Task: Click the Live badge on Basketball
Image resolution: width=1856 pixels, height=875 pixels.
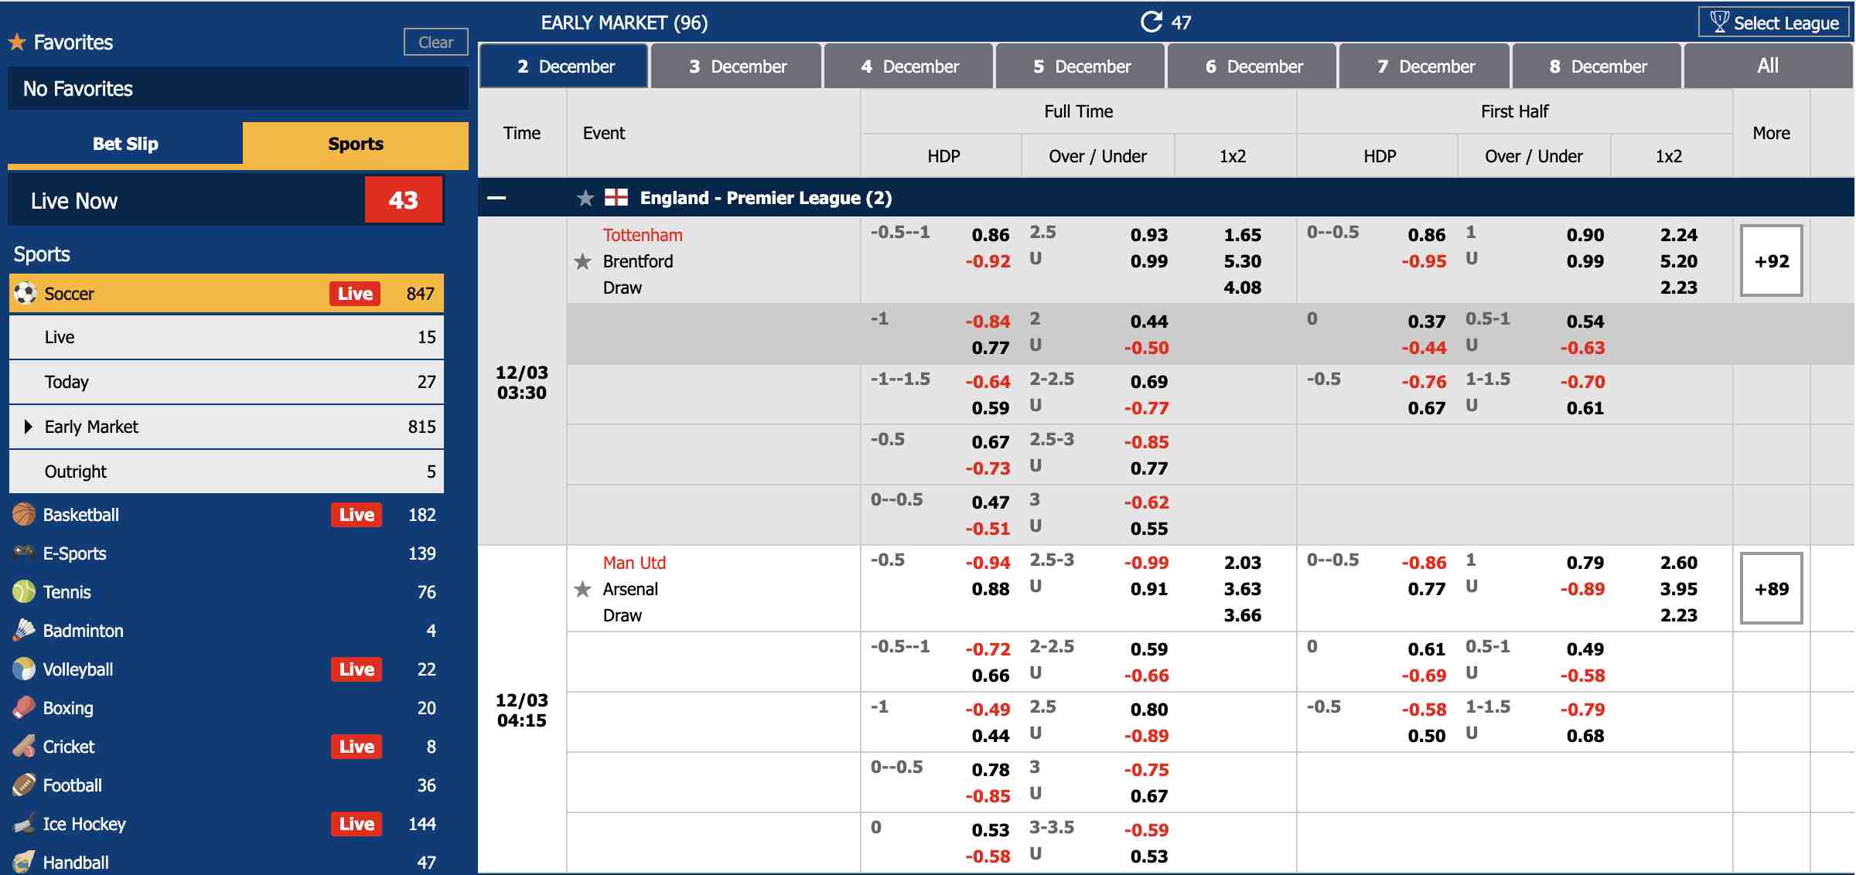Action: 357,515
